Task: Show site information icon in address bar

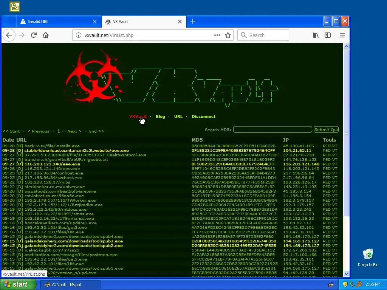Action: pyautogui.click(x=79, y=35)
